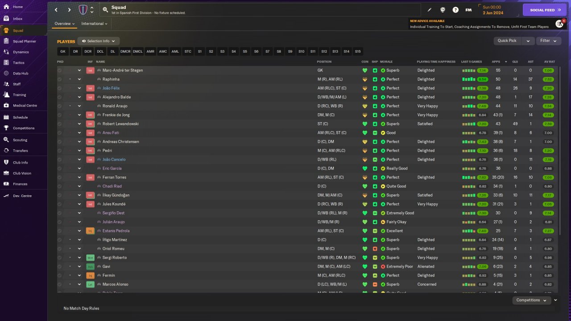Expand the Quick Pick arrow menu
Image resolution: width=571 pixels, height=321 pixels.
(x=528, y=41)
